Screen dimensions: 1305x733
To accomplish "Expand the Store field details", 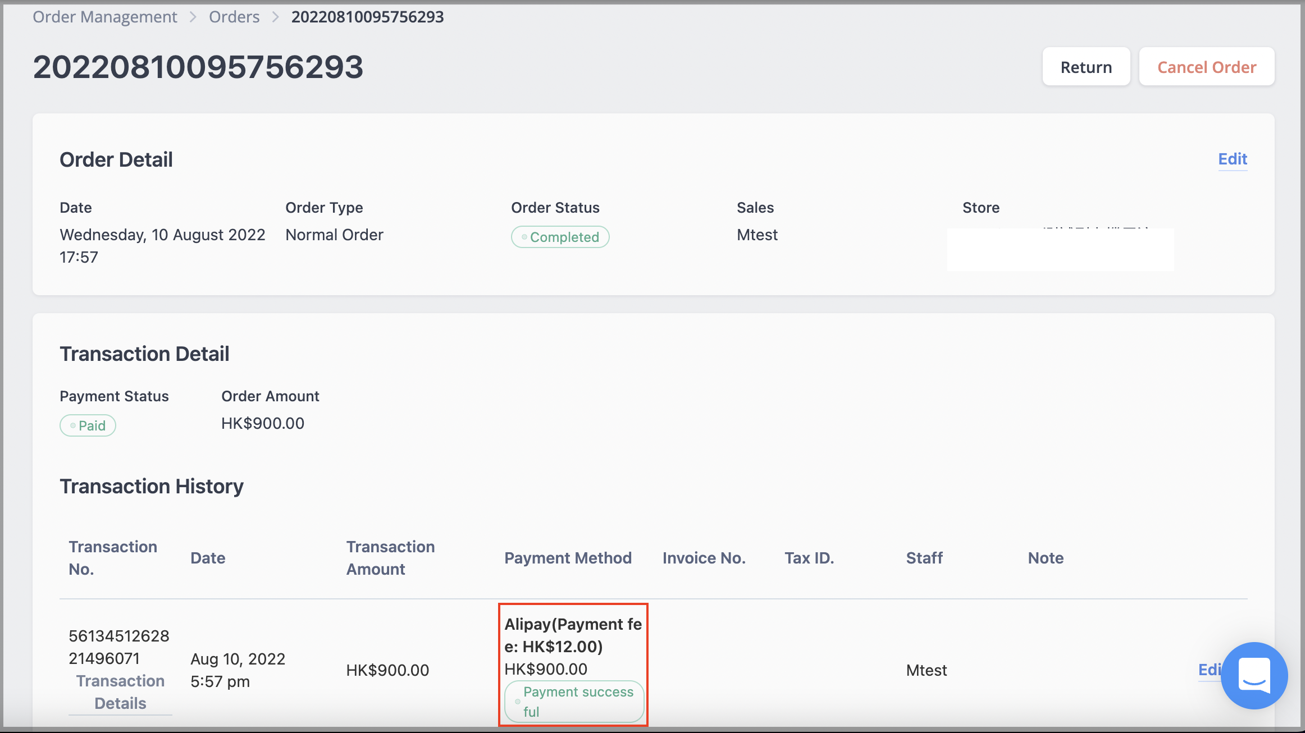I will coord(1062,249).
